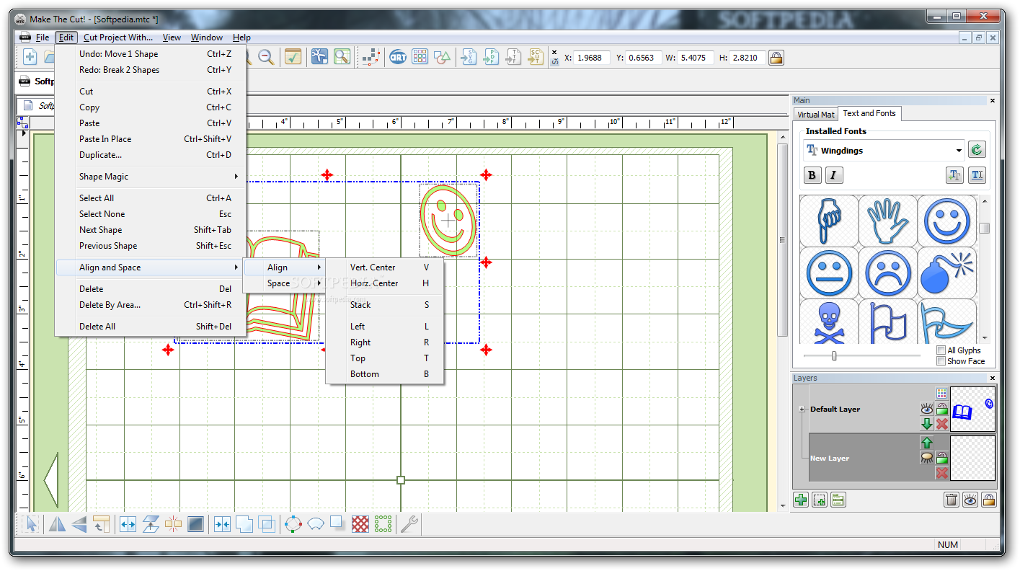Open the Space submenu

pos(285,283)
